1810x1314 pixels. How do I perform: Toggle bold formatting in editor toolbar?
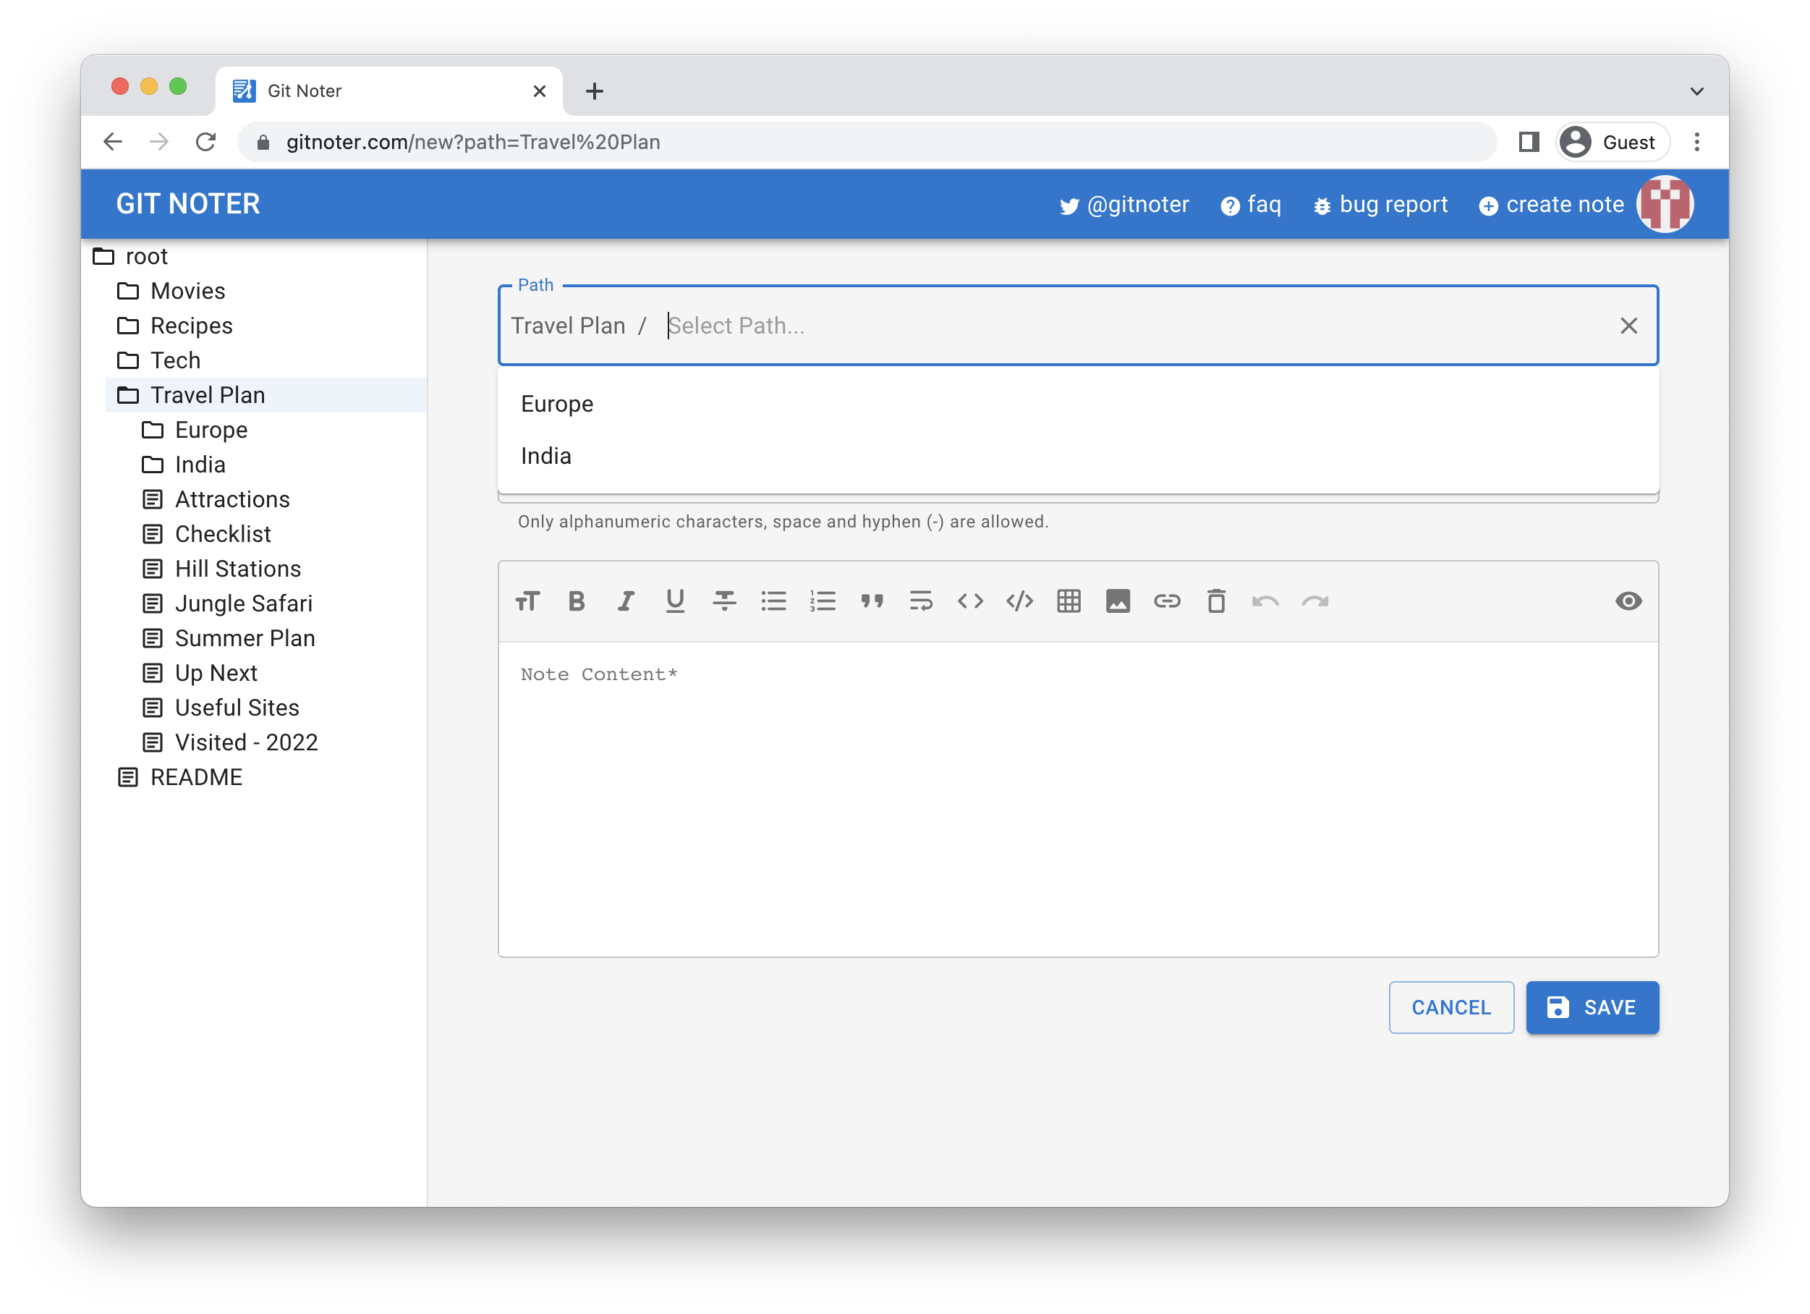[x=576, y=601]
